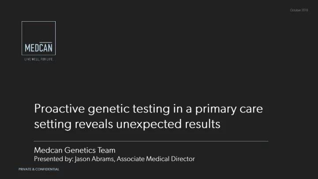Click the presenter name 'Jason Abrams'
The height and width of the screenshot is (179, 318).
(95, 159)
